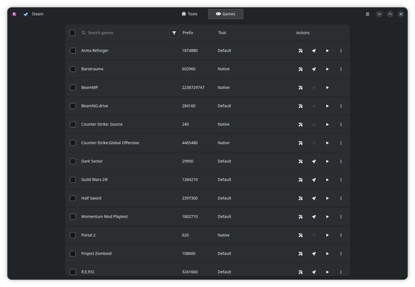Play Counter-Strike: Source with play icon
The width and height of the screenshot is (415, 287).
click(x=327, y=125)
